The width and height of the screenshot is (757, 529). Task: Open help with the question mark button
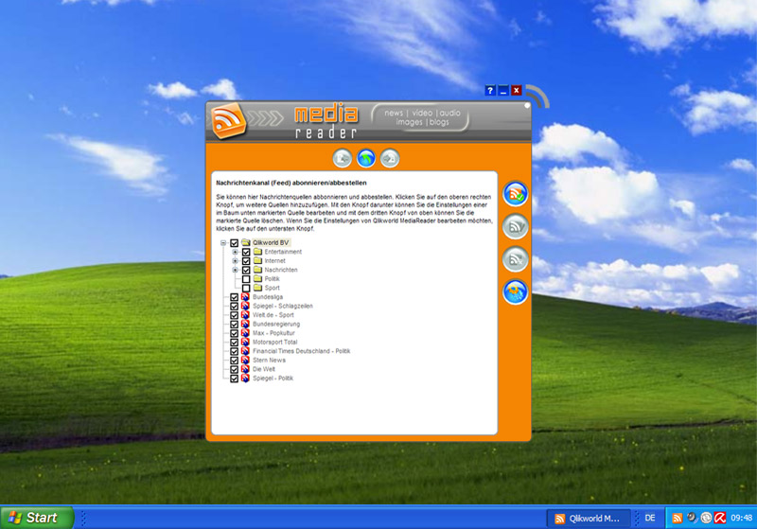coord(490,90)
